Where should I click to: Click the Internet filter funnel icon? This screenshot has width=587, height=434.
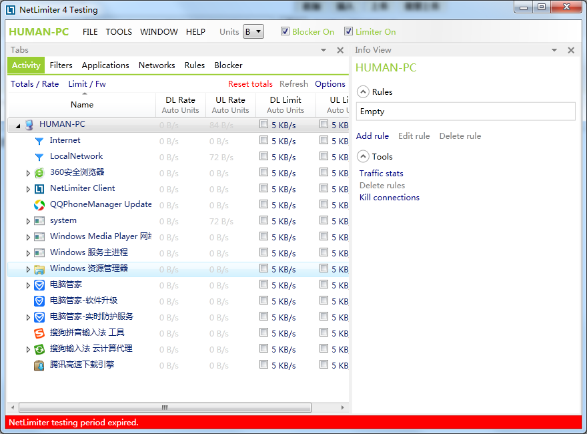tap(39, 141)
